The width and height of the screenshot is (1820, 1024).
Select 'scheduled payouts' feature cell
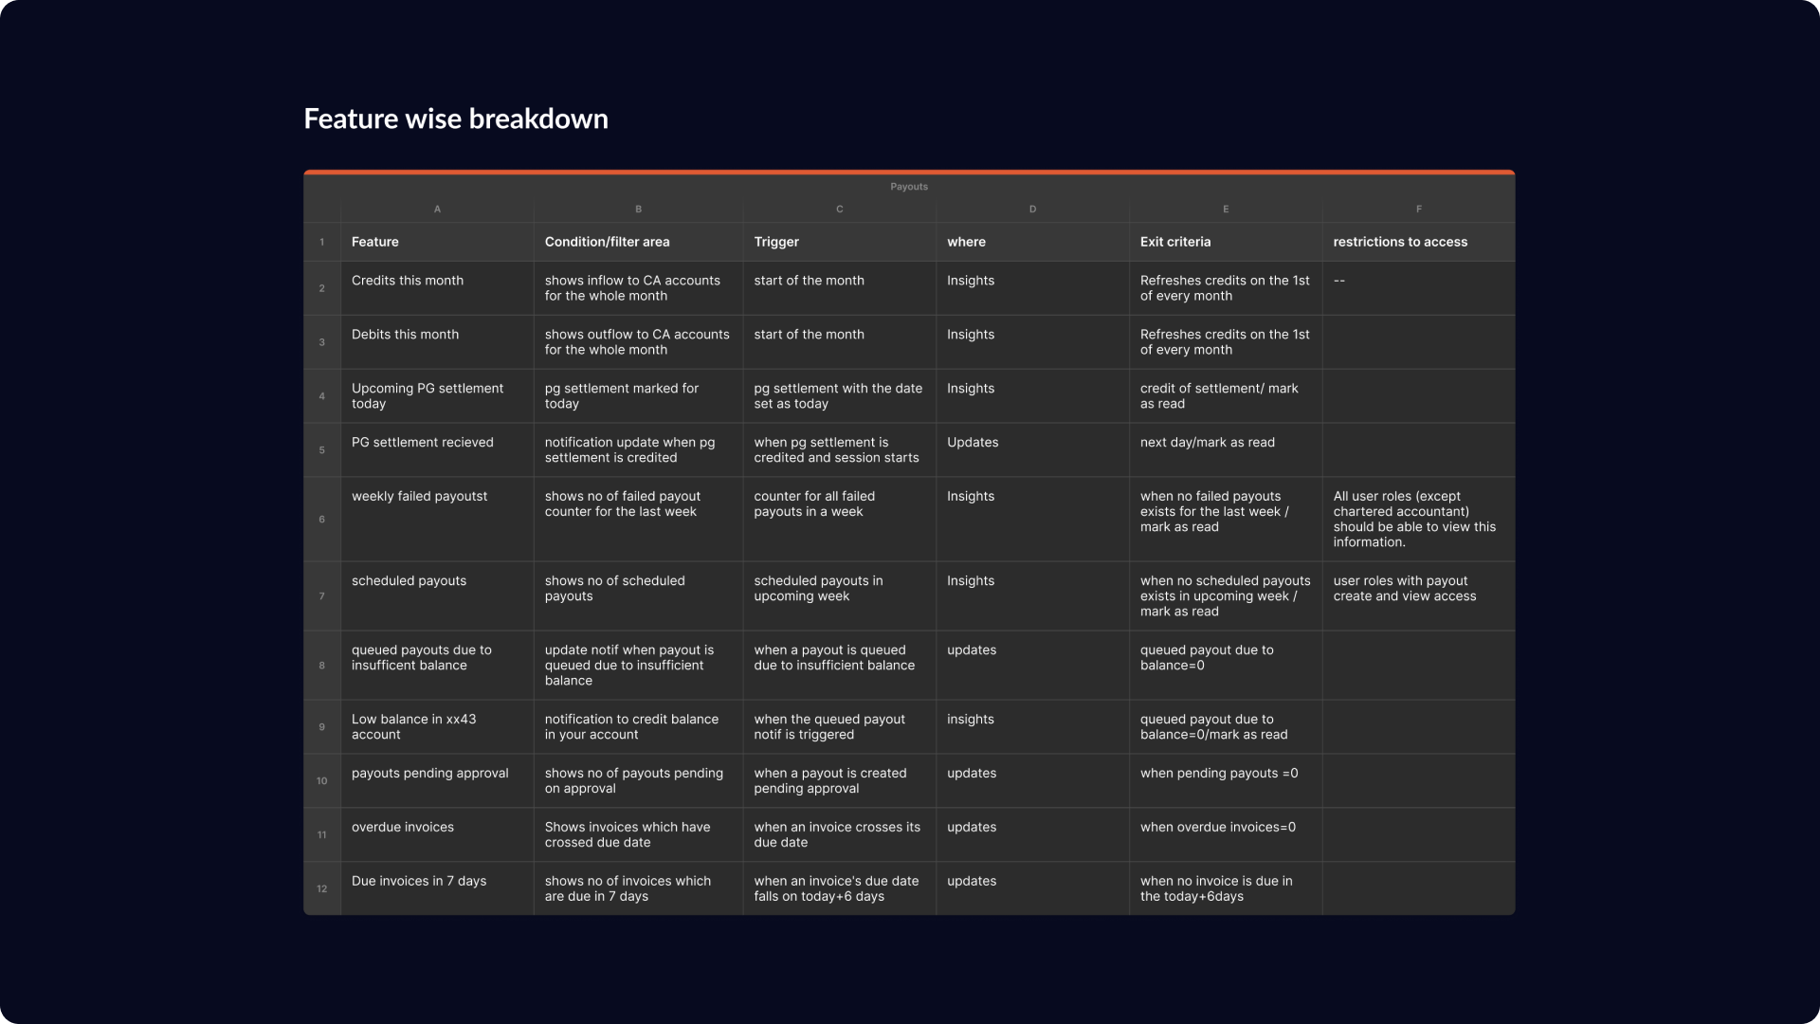[437, 596]
